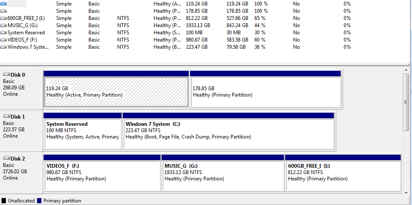Click the blue Primary partition legend swatch

tap(39, 201)
